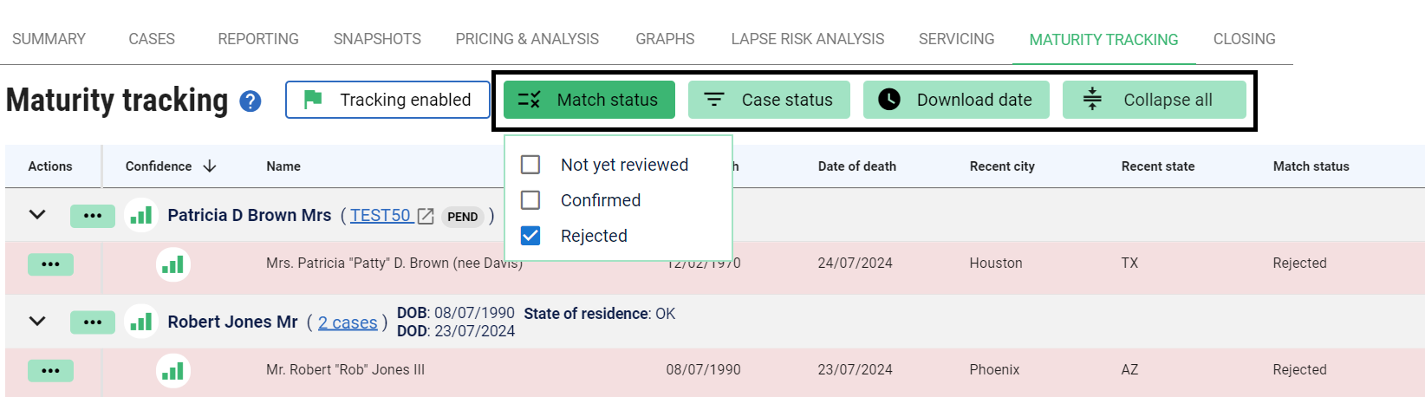Viewport: 1425px width, 397px height.
Task: Toggle the Tracking enabled flag button
Action: [x=387, y=100]
